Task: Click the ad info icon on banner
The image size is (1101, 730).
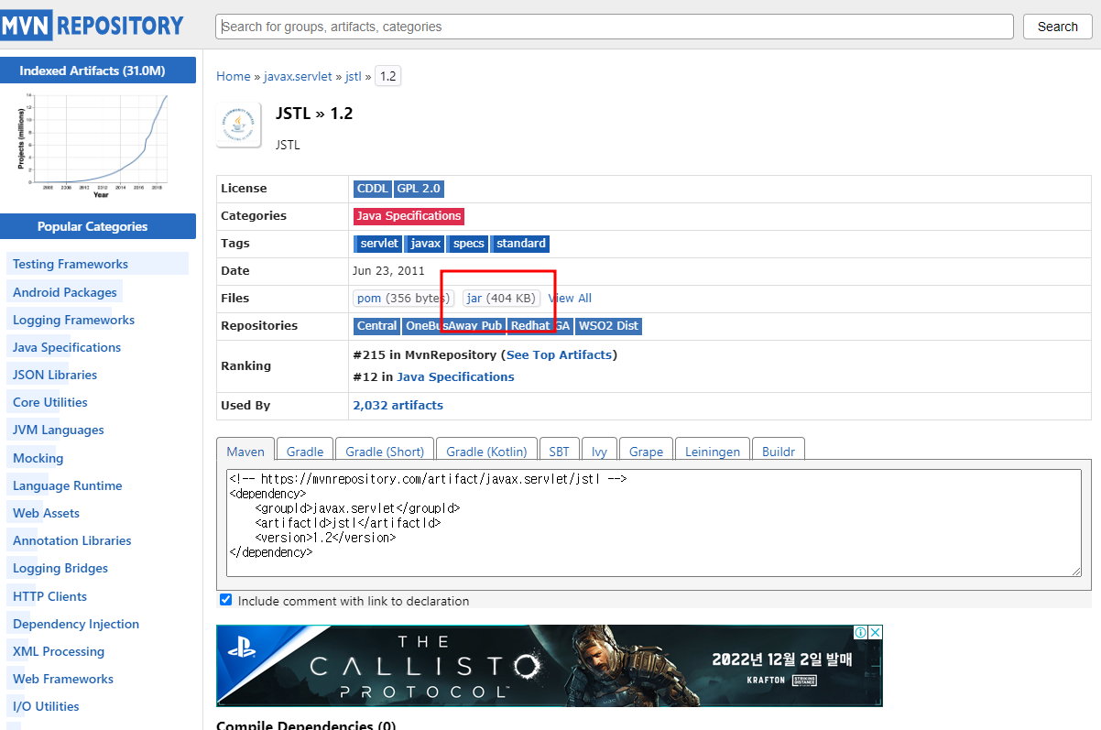Action: [x=860, y=633]
